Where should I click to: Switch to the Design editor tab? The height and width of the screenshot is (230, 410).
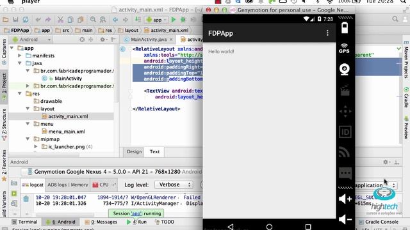tap(134, 151)
